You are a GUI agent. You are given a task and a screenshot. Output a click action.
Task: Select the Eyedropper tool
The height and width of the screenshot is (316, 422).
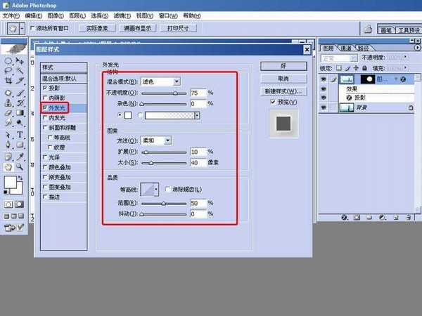(20, 157)
